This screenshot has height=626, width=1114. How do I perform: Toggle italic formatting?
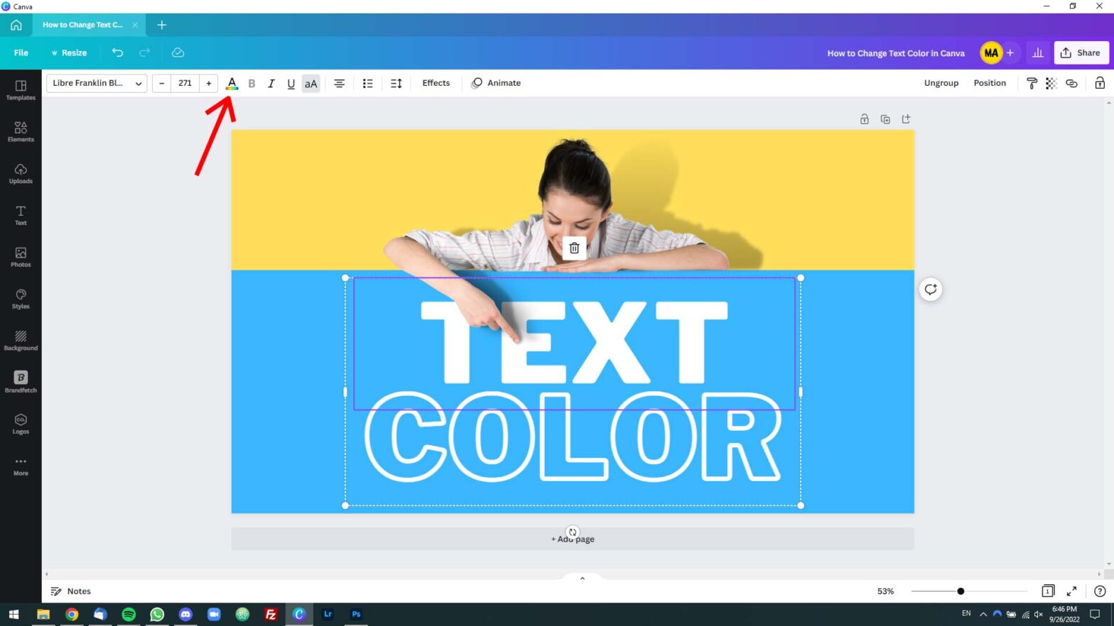pyautogui.click(x=271, y=83)
